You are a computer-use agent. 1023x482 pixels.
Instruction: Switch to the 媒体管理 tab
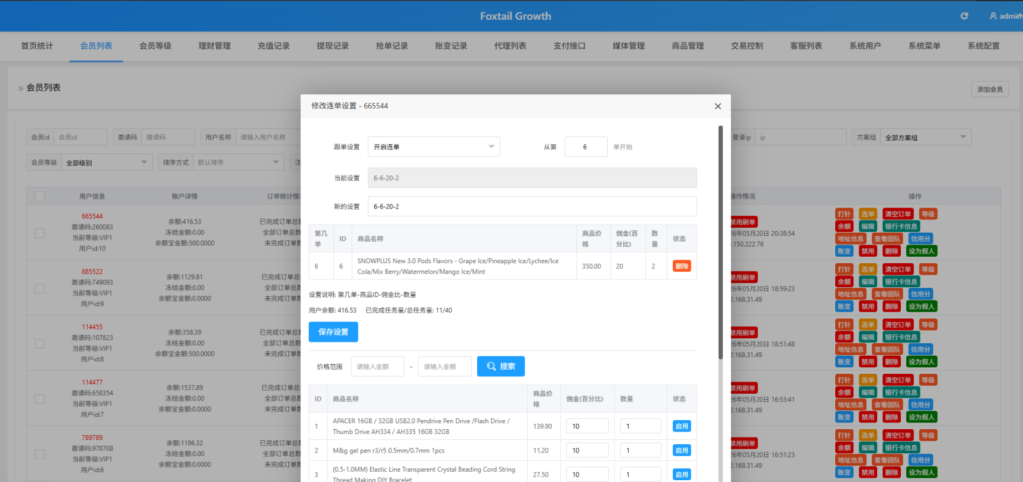tap(628, 46)
